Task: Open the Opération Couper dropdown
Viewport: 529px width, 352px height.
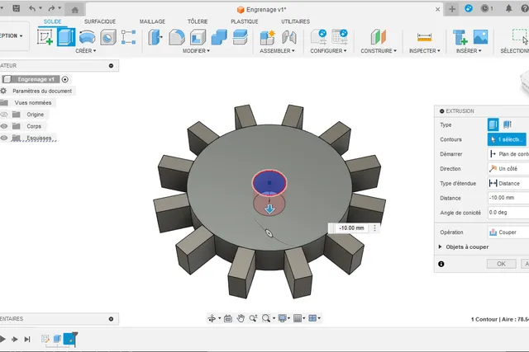Action: [x=508, y=232]
